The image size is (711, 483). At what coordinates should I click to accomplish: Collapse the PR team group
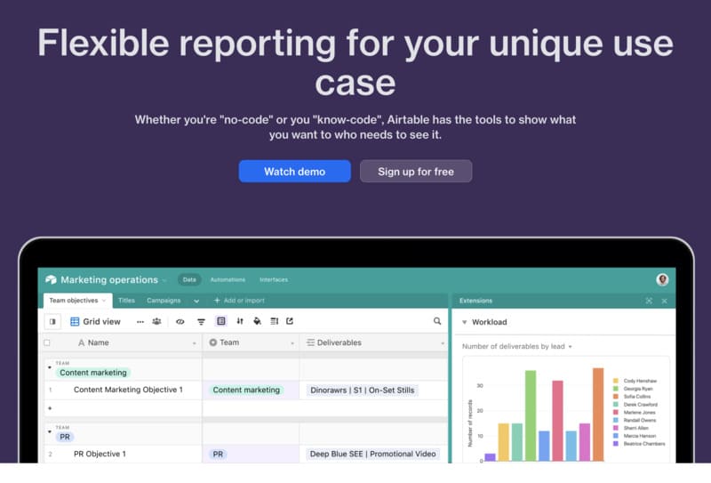tap(50, 431)
